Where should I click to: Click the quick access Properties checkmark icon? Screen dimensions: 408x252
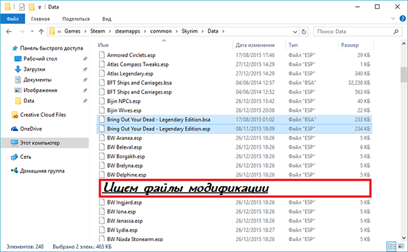(22, 7)
